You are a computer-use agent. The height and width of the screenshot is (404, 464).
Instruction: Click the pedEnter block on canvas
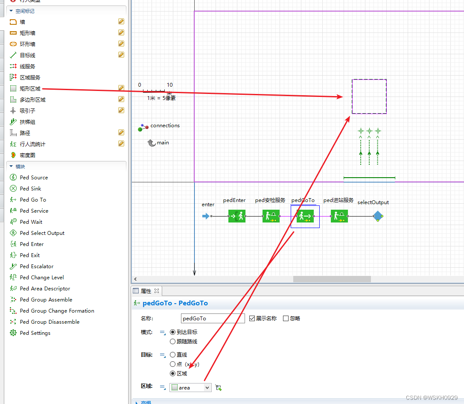237,217
